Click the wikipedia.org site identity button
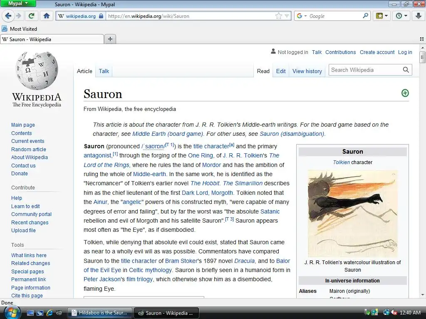426x319 pixels. 80,16
